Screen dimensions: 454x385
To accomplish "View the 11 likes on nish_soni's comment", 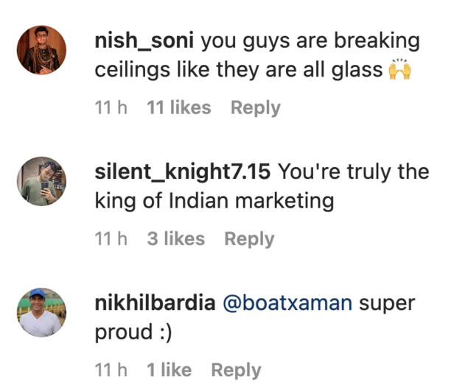I will [179, 107].
